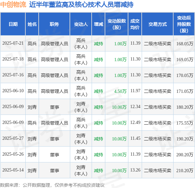Select the 交易方式 column header
Image resolution: width=195 pixels, height=188 pixels.
(x=158, y=24)
